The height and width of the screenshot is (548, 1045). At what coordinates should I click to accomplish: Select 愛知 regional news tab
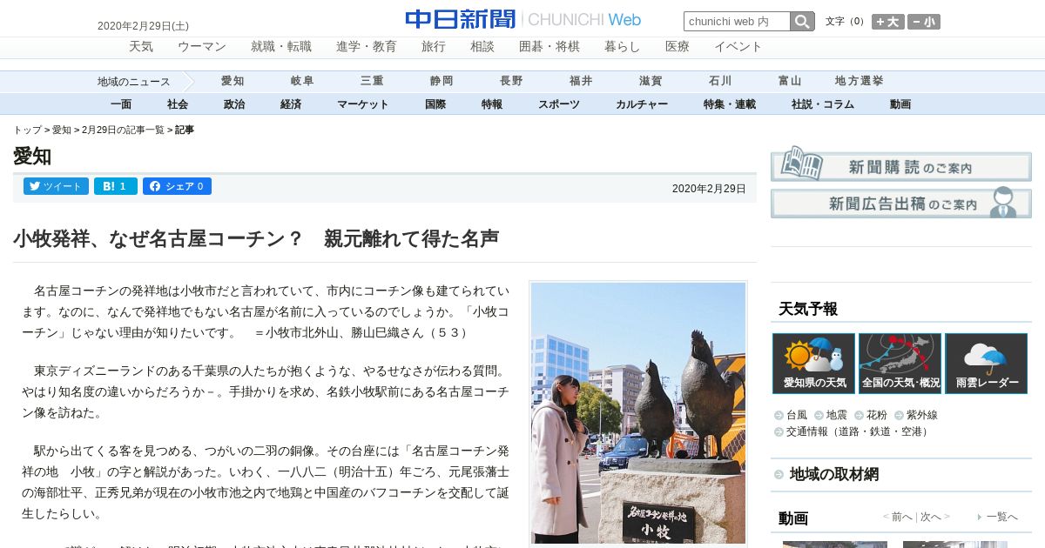point(233,81)
